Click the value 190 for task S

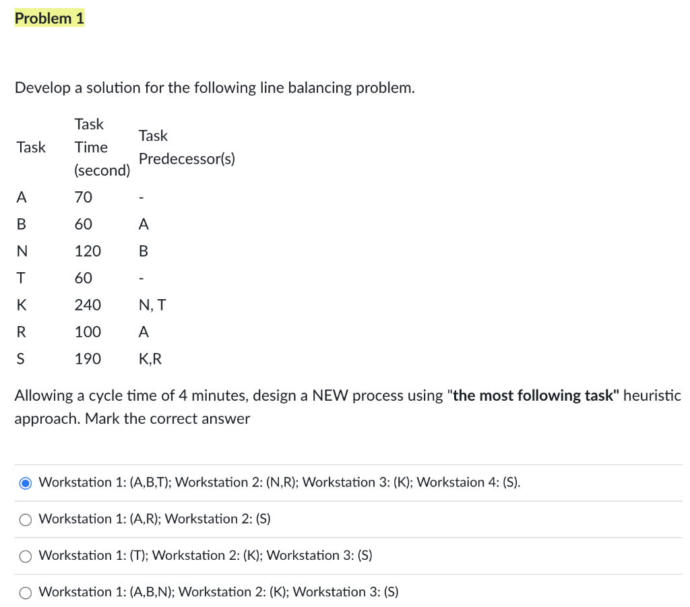(88, 358)
